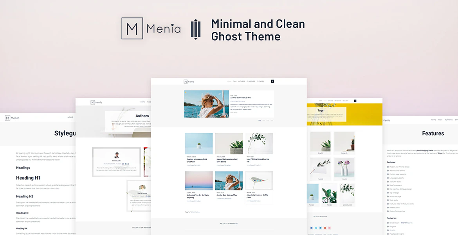The height and width of the screenshot is (235, 458).
Task: Click the woman-on-boat thumbnail in post grid
Action: click(x=229, y=181)
